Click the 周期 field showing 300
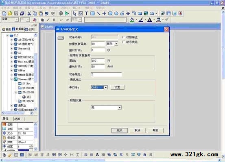 [98, 61]
